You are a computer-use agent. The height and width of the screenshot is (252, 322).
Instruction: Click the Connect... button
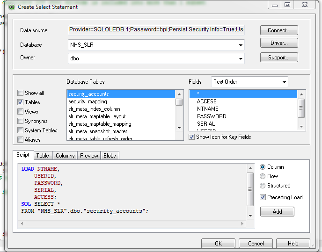coord(279,30)
